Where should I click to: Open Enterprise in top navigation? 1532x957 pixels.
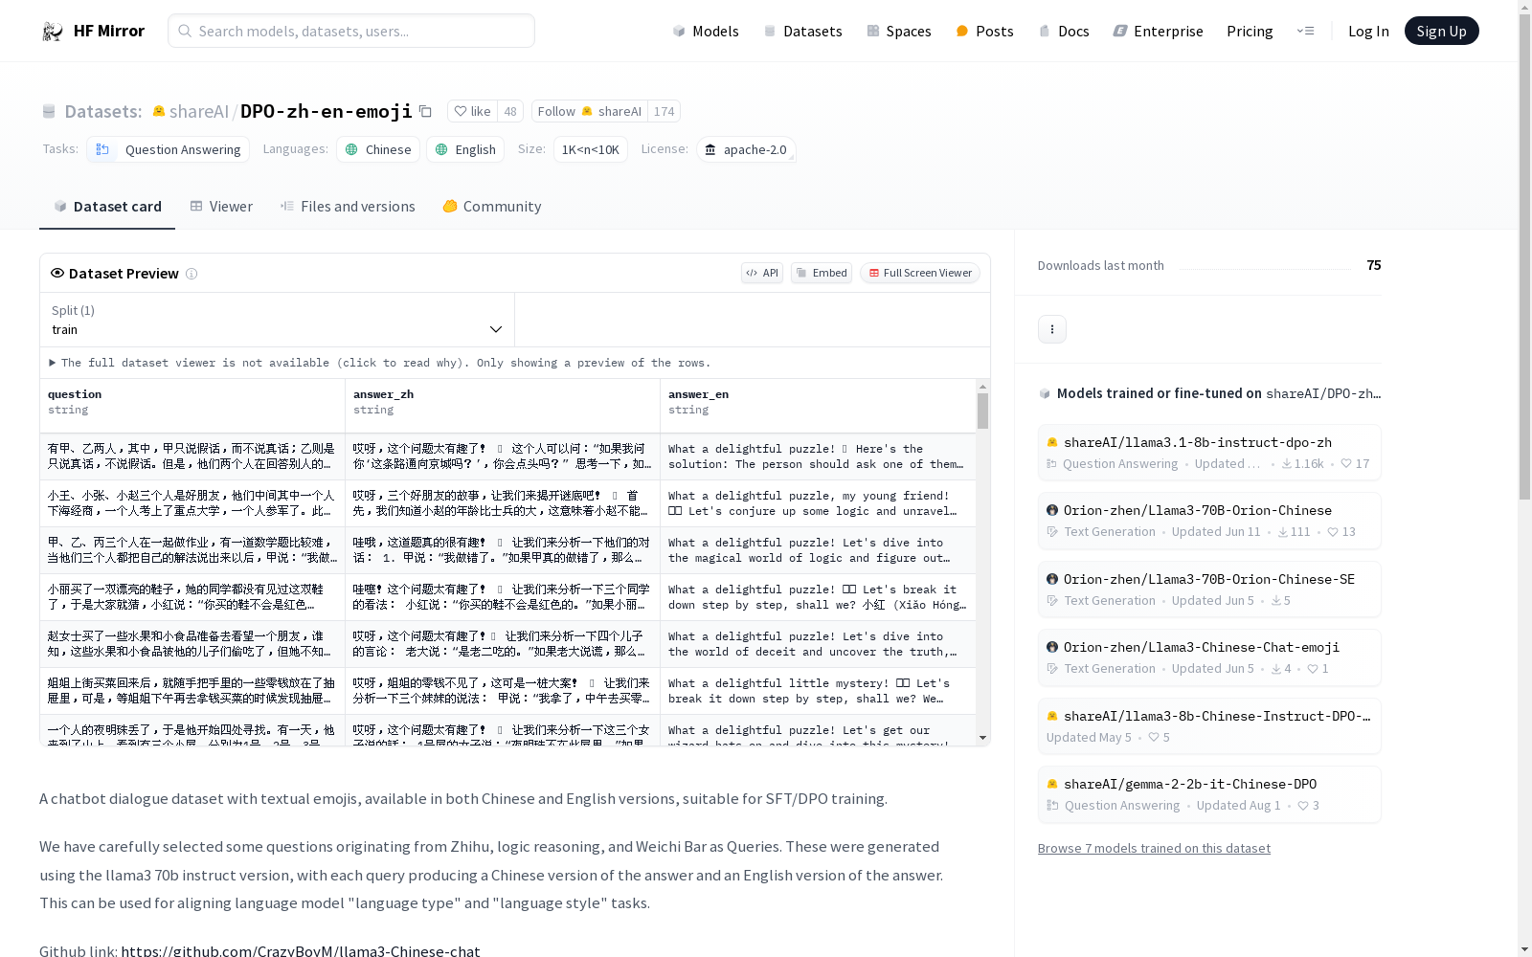click(1159, 31)
